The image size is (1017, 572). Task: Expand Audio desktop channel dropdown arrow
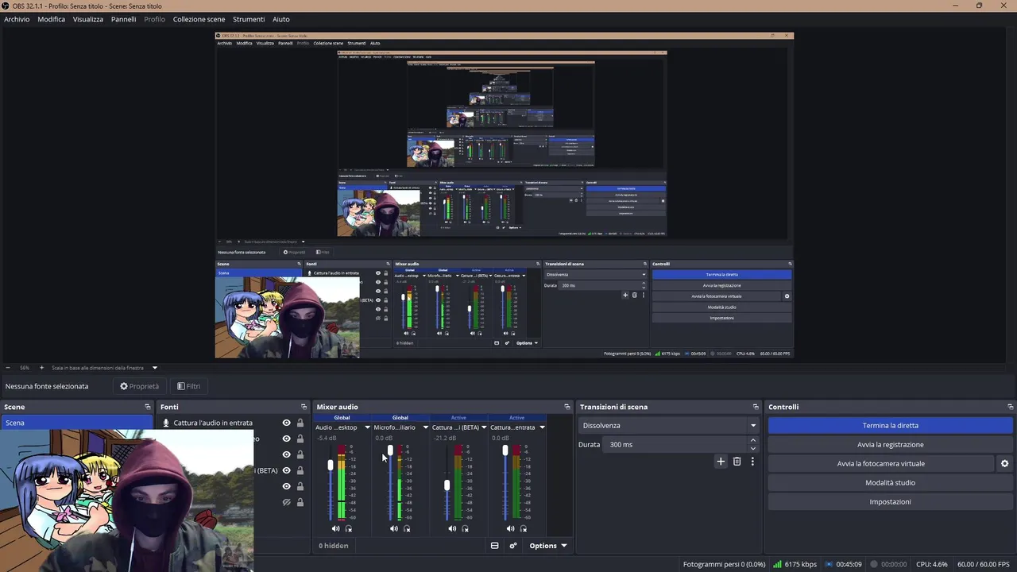[x=367, y=427]
